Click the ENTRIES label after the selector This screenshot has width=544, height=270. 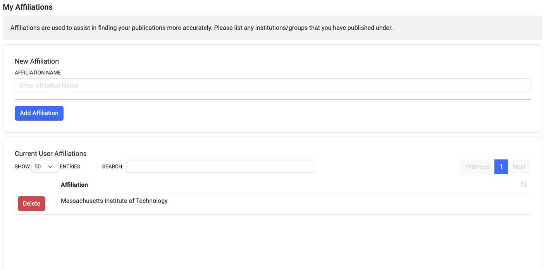pyautogui.click(x=70, y=167)
